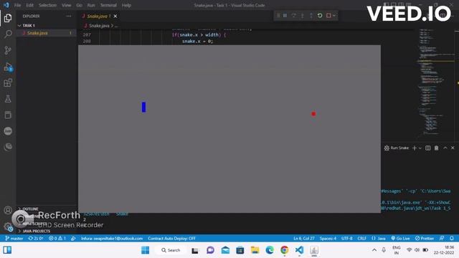Open Microsoft Edge from taskbar
This screenshot has width=459, height=258.
tap(270, 250)
